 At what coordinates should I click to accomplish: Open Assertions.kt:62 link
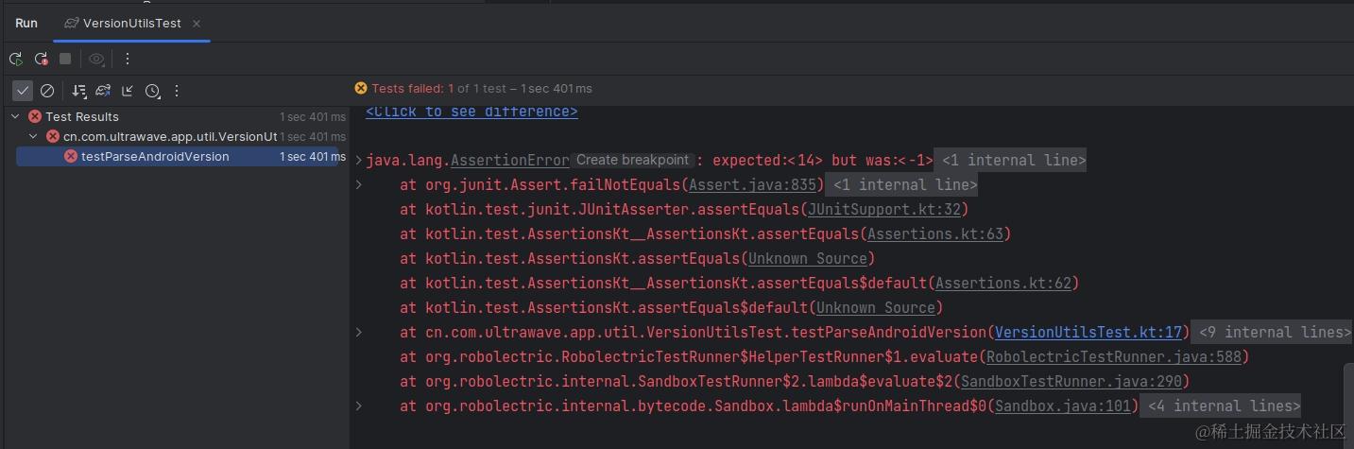[1003, 283]
